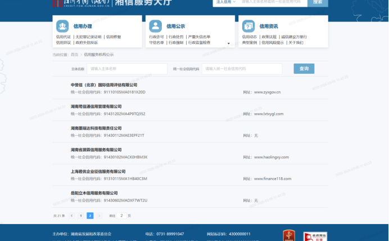This screenshot has width=389, height=241.
Task: Open 政策法规 link
Action: tap(269, 37)
